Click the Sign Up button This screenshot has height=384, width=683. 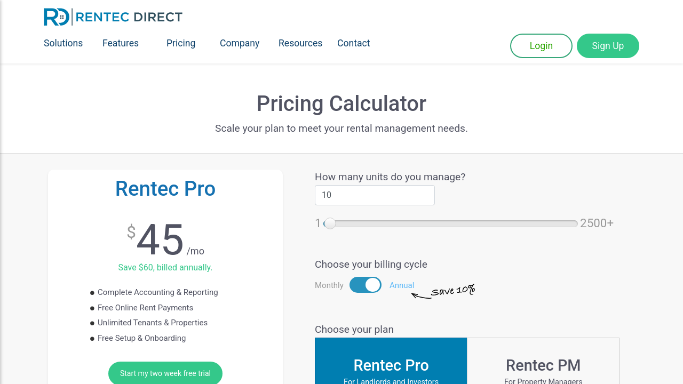coord(608,46)
